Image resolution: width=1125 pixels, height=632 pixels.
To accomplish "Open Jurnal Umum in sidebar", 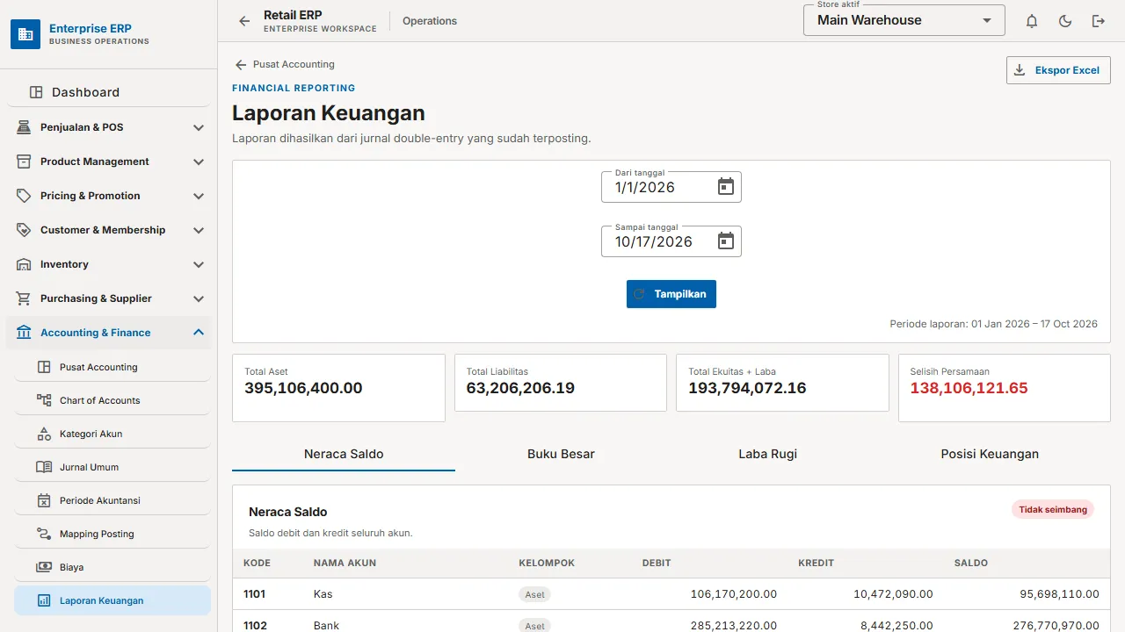I will pos(112,467).
